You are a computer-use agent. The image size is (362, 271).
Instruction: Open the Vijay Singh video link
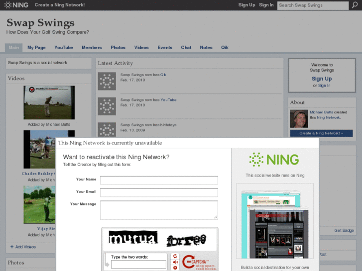pyautogui.click(x=46, y=229)
